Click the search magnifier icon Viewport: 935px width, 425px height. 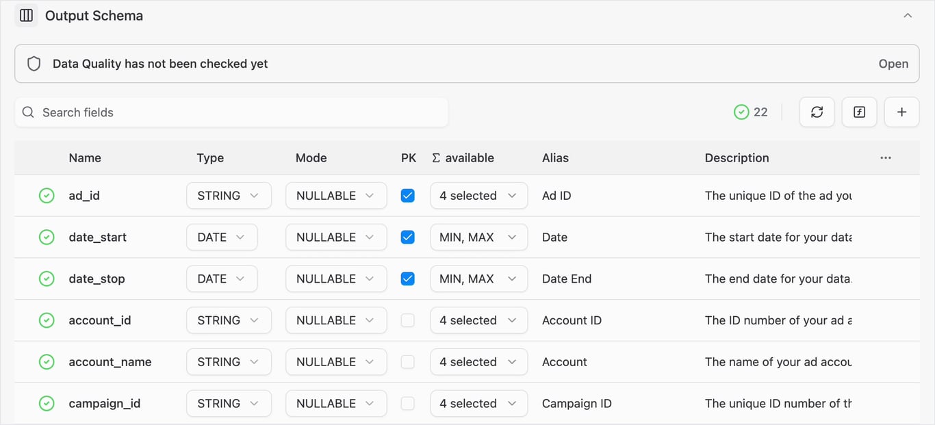point(28,112)
